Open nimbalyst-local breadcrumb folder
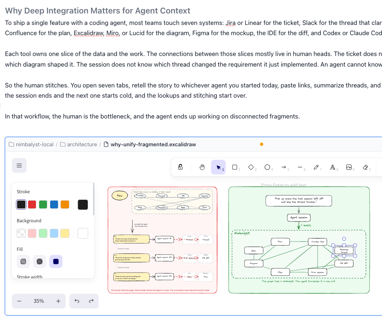 (31, 145)
